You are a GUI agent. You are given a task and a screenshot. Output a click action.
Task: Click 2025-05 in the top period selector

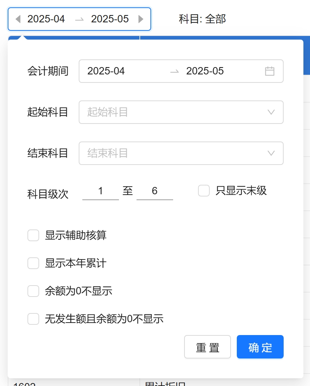click(110, 19)
